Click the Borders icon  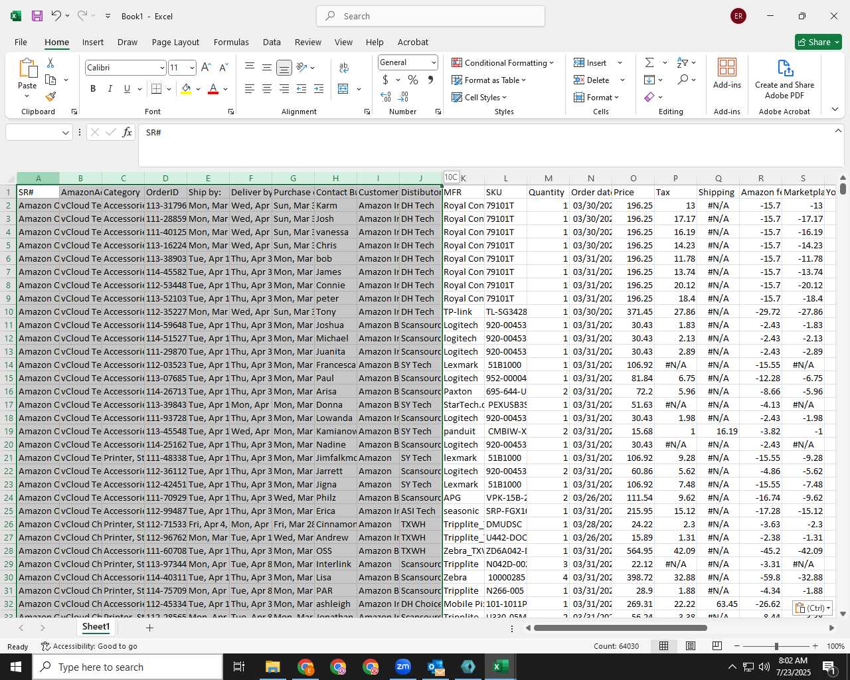[157, 88]
